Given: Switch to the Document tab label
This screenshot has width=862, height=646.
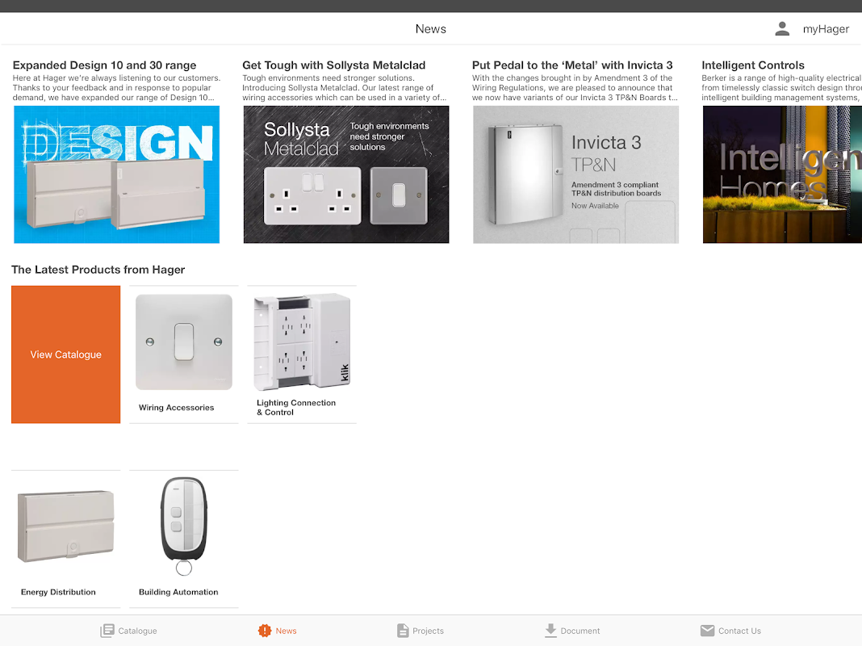Looking at the screenshot, I should (x=580, y=631).
